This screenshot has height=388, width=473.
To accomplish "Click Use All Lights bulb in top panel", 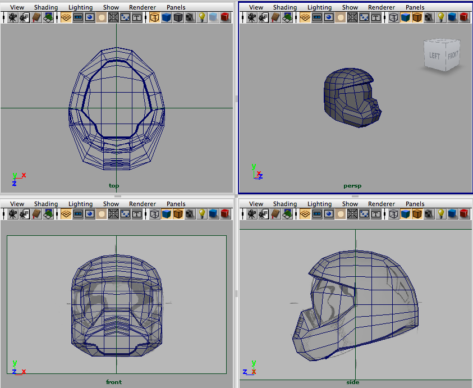I will [202, 17].
